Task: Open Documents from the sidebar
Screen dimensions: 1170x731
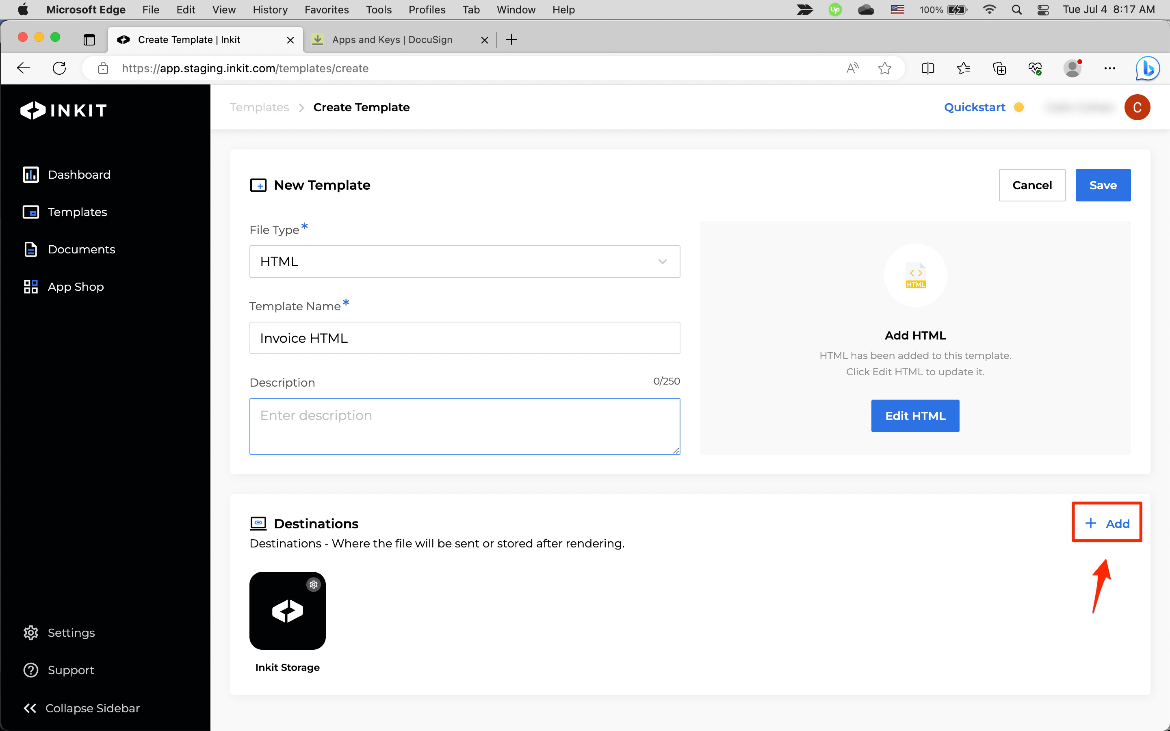Action: pyautogui.click(x=81, y=249)
